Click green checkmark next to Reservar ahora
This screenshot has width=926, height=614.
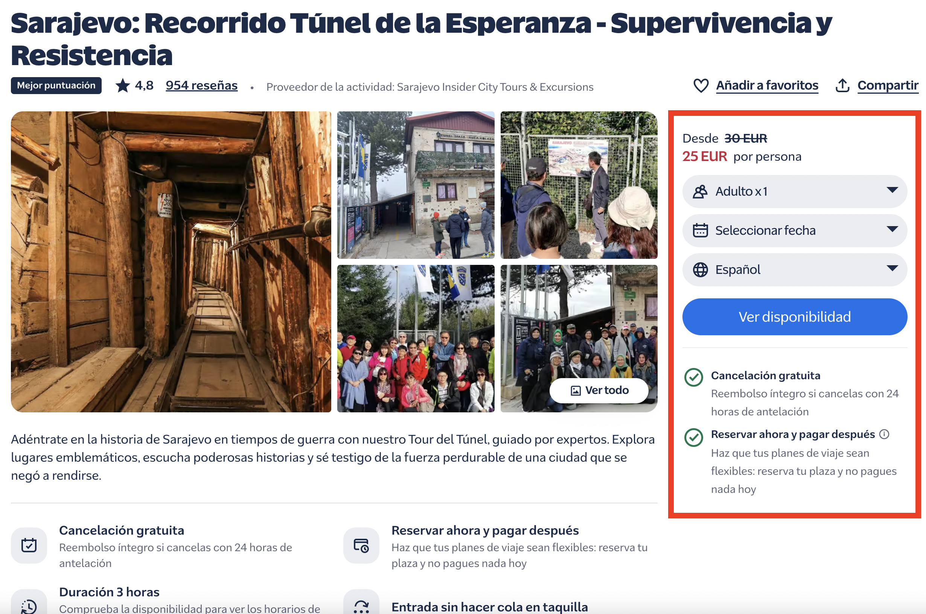(x=693, y=437)
